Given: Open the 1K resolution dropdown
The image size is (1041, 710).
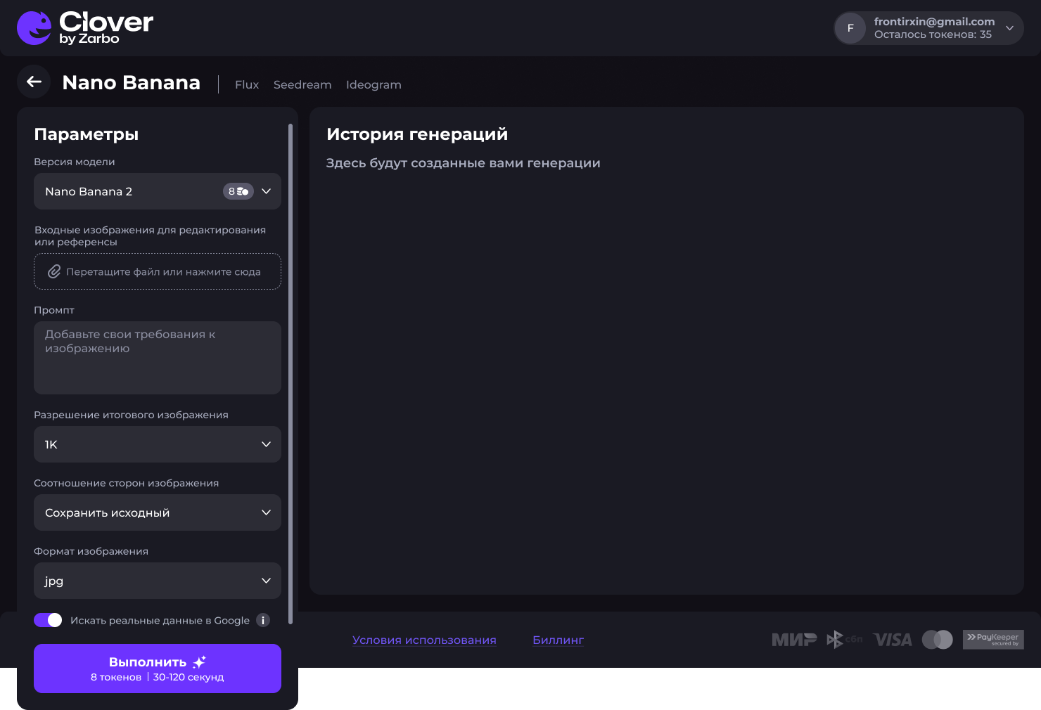Looking at the screenshot, I should [158, 444].
